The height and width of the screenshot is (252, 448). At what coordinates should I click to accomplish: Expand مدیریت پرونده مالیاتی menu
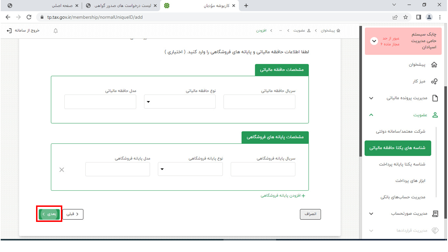click(371, 98)
